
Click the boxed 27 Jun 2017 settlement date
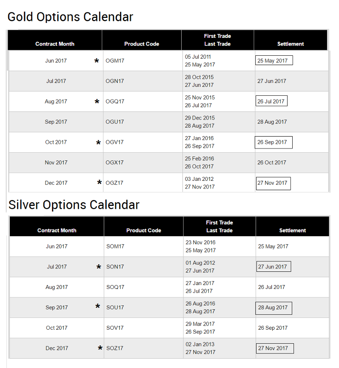click(273, 267)
